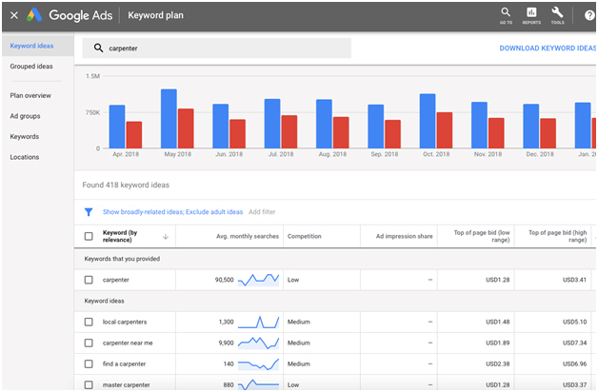
Task: Toggle the select-all checkbox in the table header
Action: coord(89,236)
